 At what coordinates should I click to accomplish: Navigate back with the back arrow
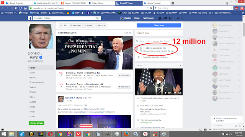coord(3,8)
